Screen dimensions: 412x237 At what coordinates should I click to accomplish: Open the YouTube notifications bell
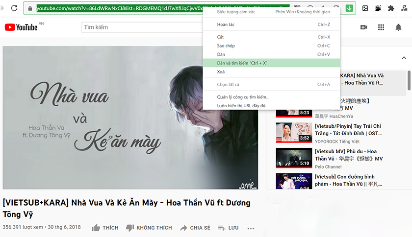(x=398, y=27)
